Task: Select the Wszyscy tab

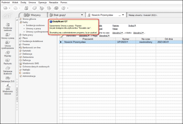Action: click(x=33, y=15)
